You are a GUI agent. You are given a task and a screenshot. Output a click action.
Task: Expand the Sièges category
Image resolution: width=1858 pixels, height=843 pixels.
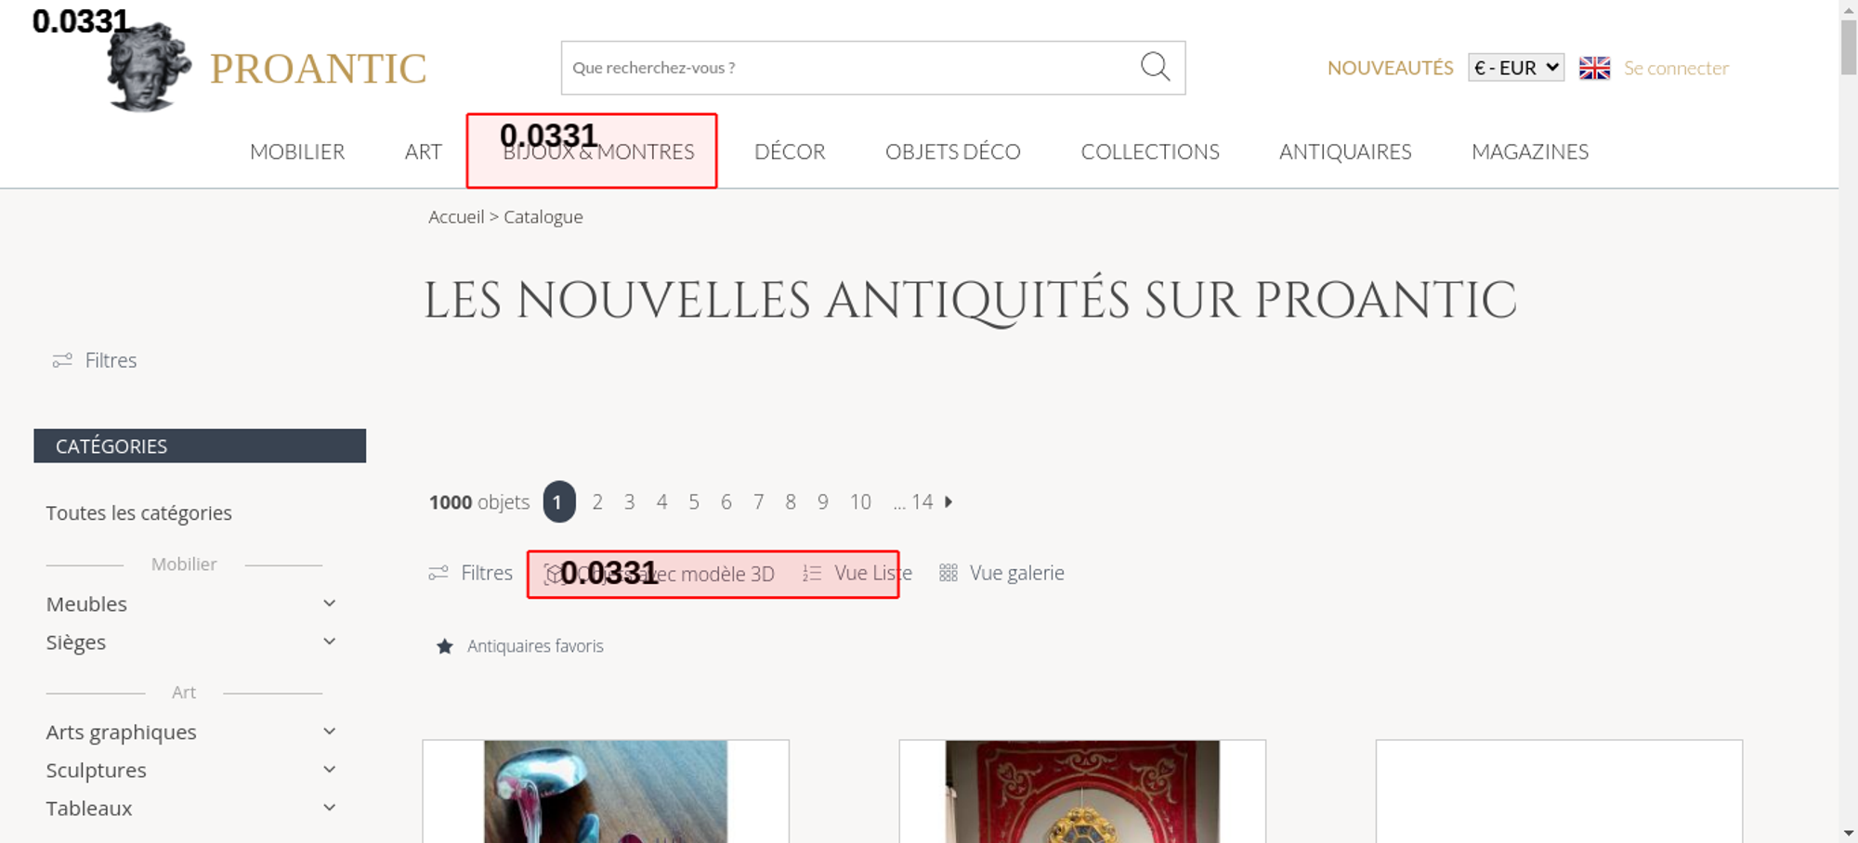329,642
